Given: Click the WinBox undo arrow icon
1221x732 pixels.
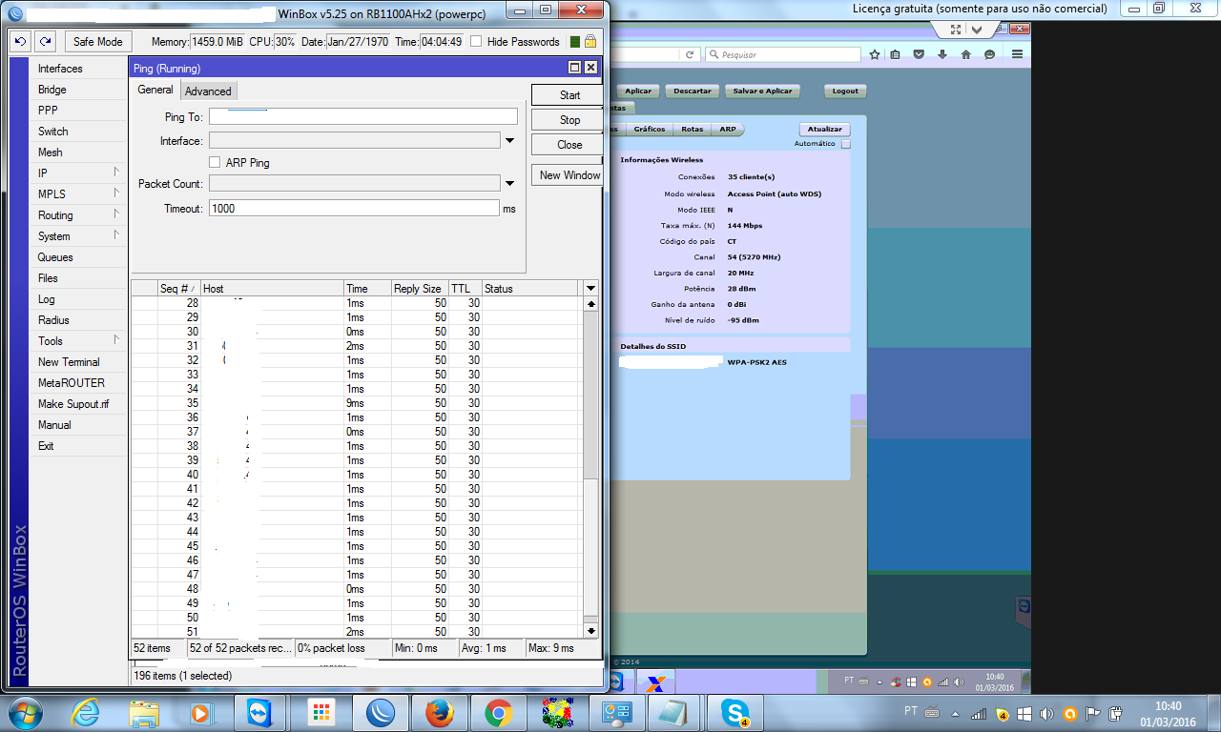Looking at the screenshot, I should point(21,42).
